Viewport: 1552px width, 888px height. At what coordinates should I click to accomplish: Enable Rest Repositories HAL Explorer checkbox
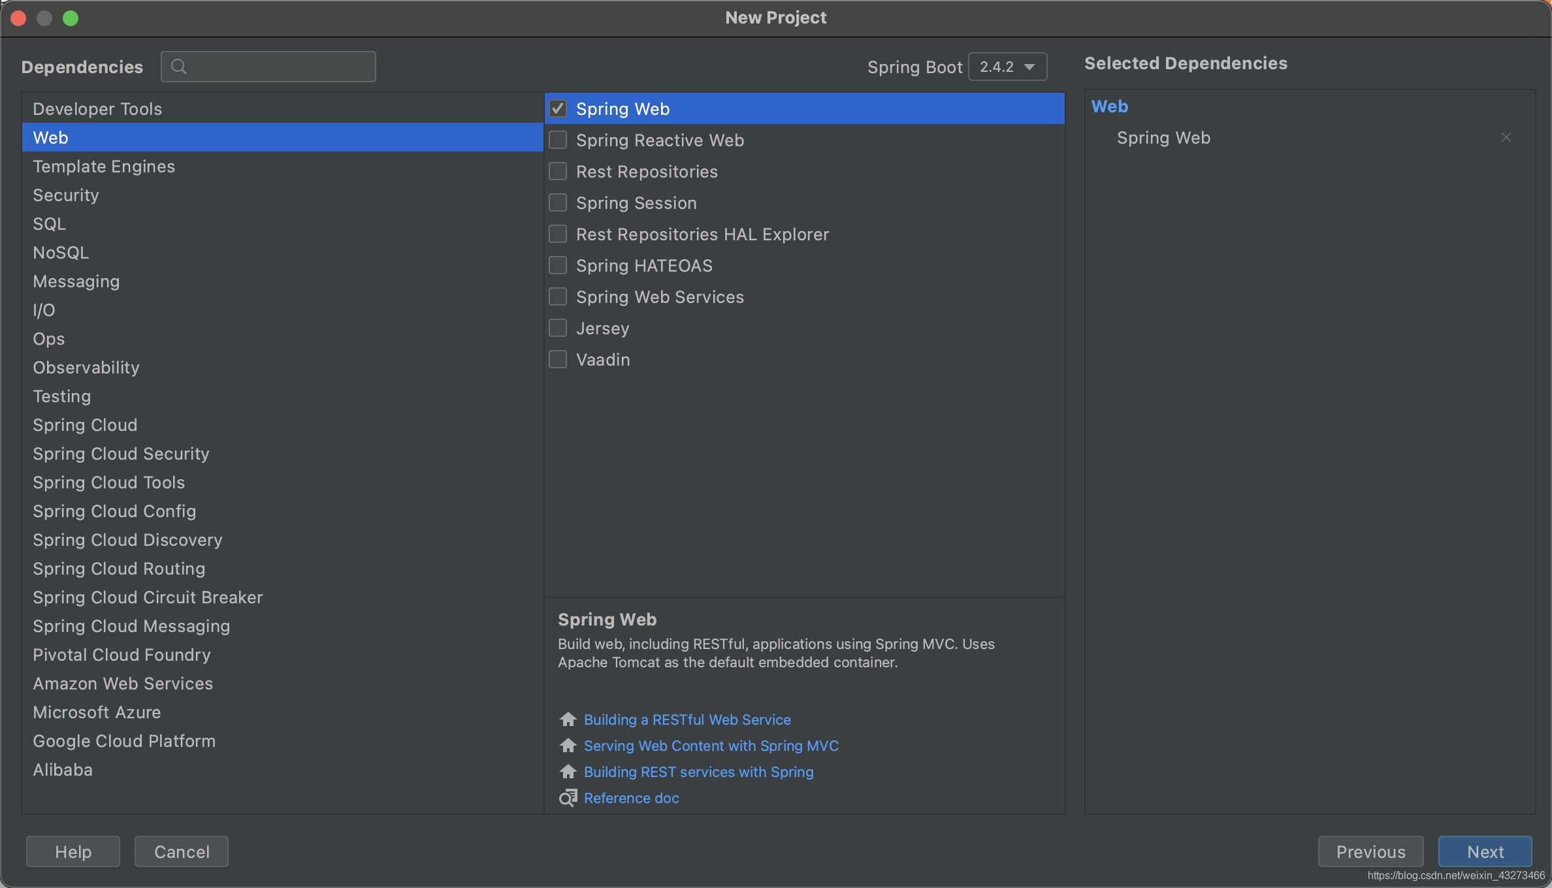[x=558, y=234]
